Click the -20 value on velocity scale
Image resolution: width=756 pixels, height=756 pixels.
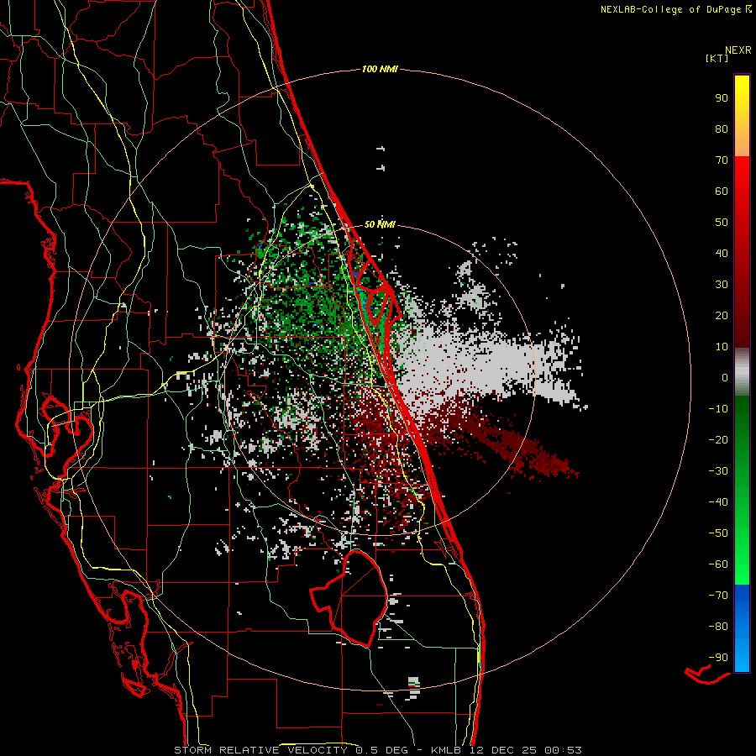point(718,439)
